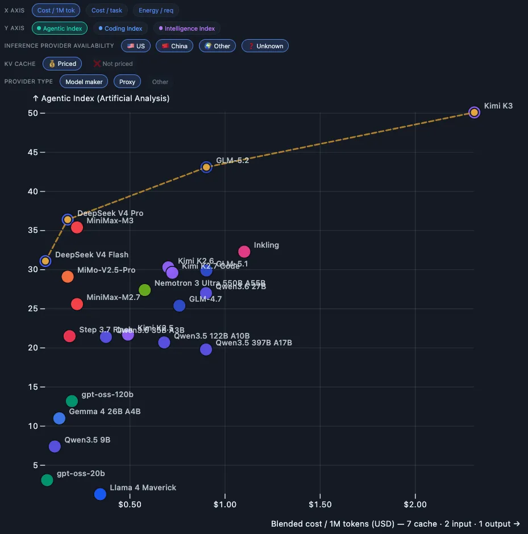The height and width of the screenshot is (534, 528).
Task: Switch X axis to Energy / req
Action: point(156,10)
